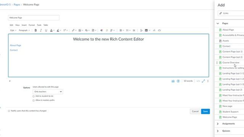Open the View menu

click(x=17, y=25)
